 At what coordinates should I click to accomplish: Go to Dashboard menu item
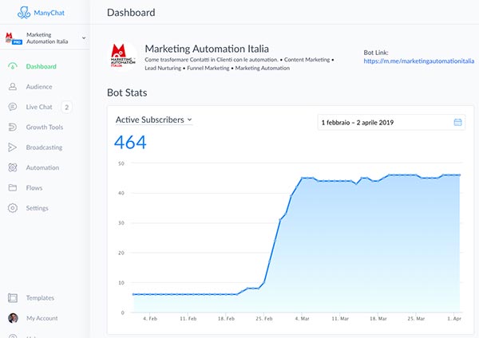[x=42, y=66]
